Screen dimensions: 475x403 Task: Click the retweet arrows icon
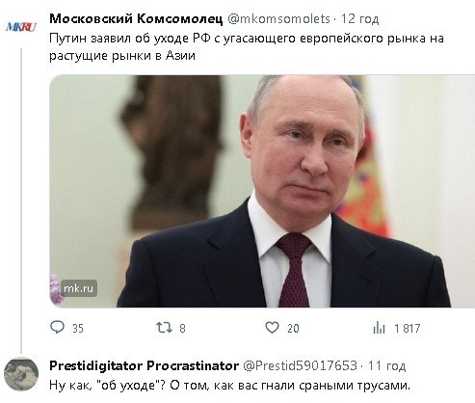[x=164, y=328]
